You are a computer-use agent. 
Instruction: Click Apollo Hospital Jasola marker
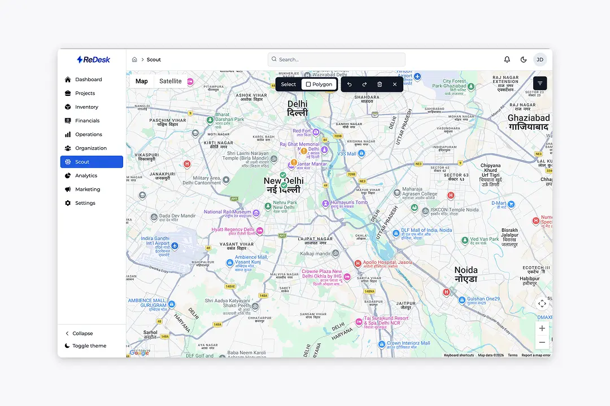[x=358, y=263]
